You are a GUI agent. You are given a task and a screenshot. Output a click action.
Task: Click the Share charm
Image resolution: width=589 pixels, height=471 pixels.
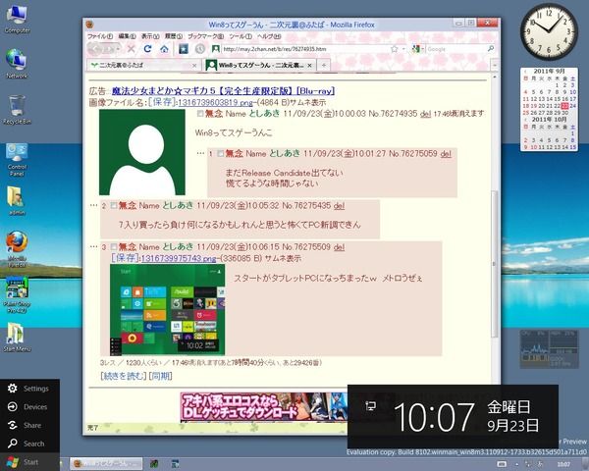tap(29, 425)
